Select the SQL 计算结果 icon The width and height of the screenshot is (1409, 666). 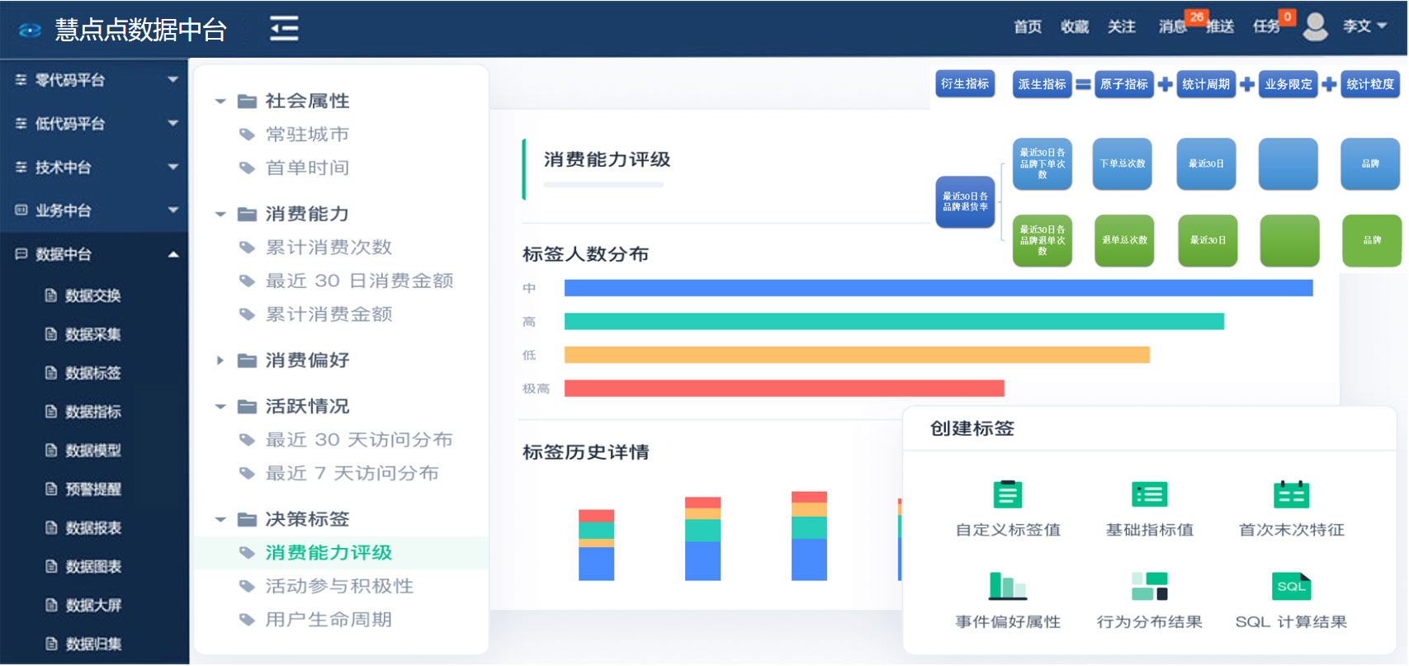[x=1291, y=586]
